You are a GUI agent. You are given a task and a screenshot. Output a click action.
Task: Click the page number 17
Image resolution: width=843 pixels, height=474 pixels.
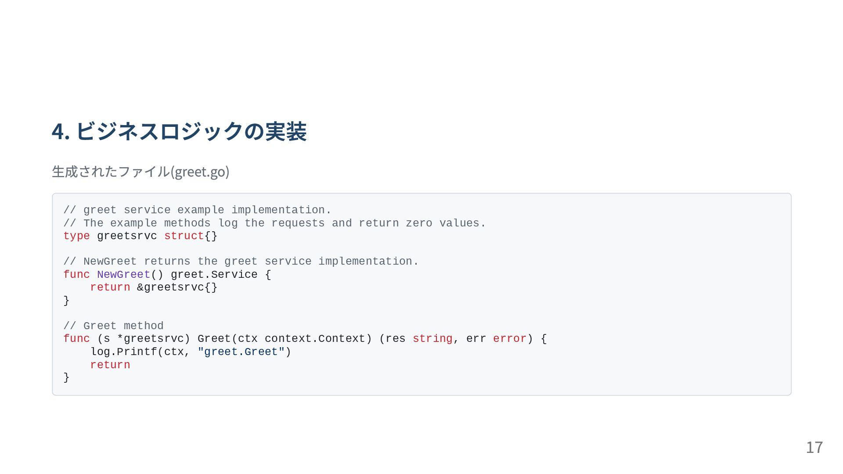(x=814, y=447)
